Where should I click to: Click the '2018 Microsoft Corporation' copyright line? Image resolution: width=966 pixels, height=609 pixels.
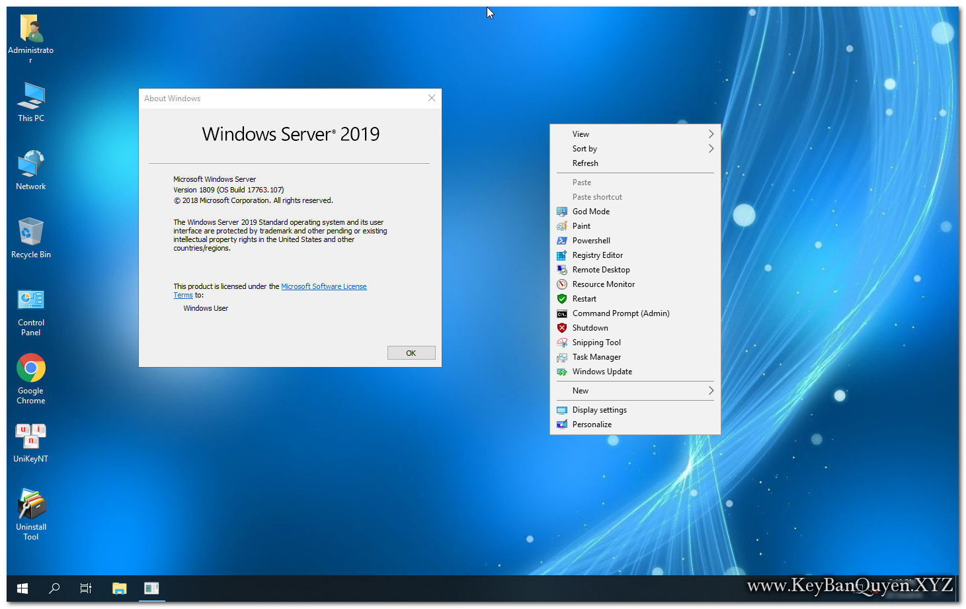point(253,200)
